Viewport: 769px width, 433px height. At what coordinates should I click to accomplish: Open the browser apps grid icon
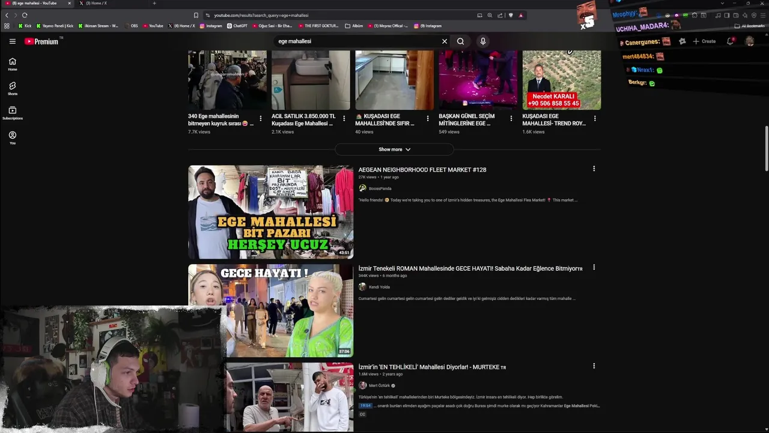(7, 26)
